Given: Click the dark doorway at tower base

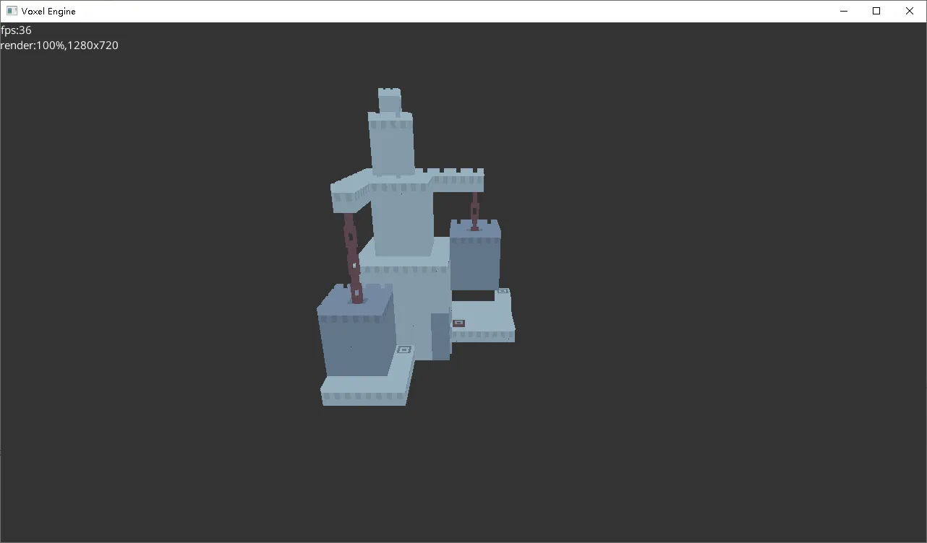Looking at the screenshot, I should pos(440,336).
